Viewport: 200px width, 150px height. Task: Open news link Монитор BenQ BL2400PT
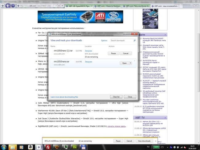[154, 40]
